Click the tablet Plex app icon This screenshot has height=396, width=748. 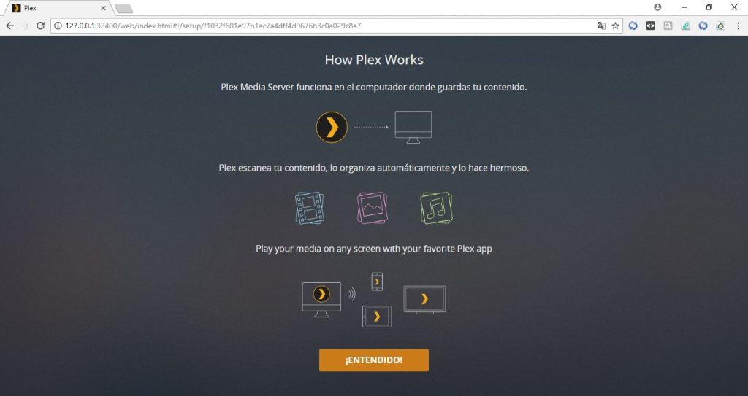377,317
